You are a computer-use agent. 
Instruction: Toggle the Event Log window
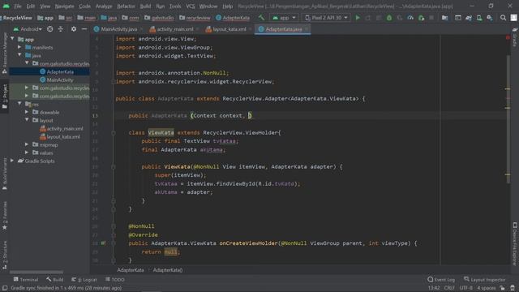tap(441, 280)
